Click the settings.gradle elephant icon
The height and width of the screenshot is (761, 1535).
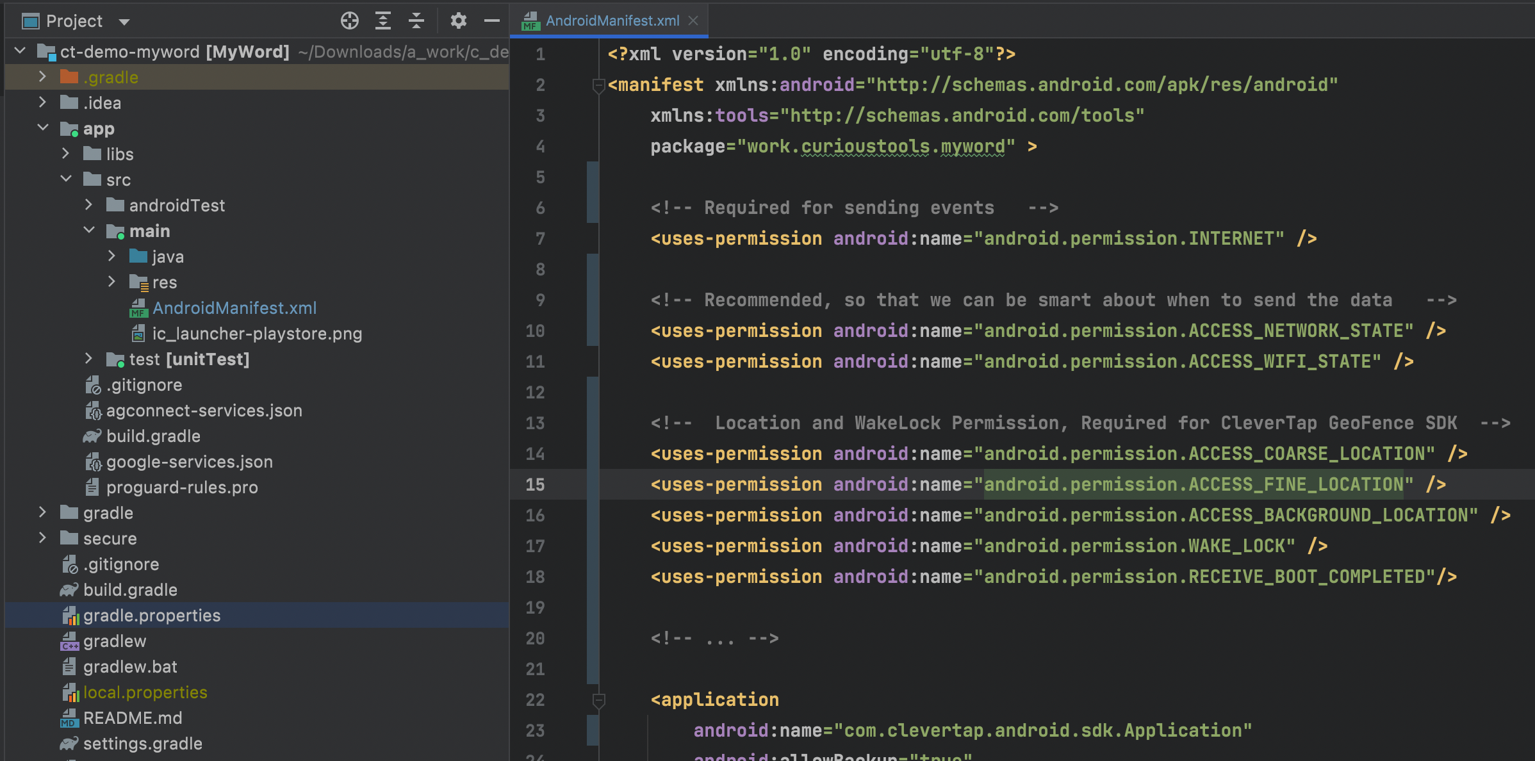point(69,744)
